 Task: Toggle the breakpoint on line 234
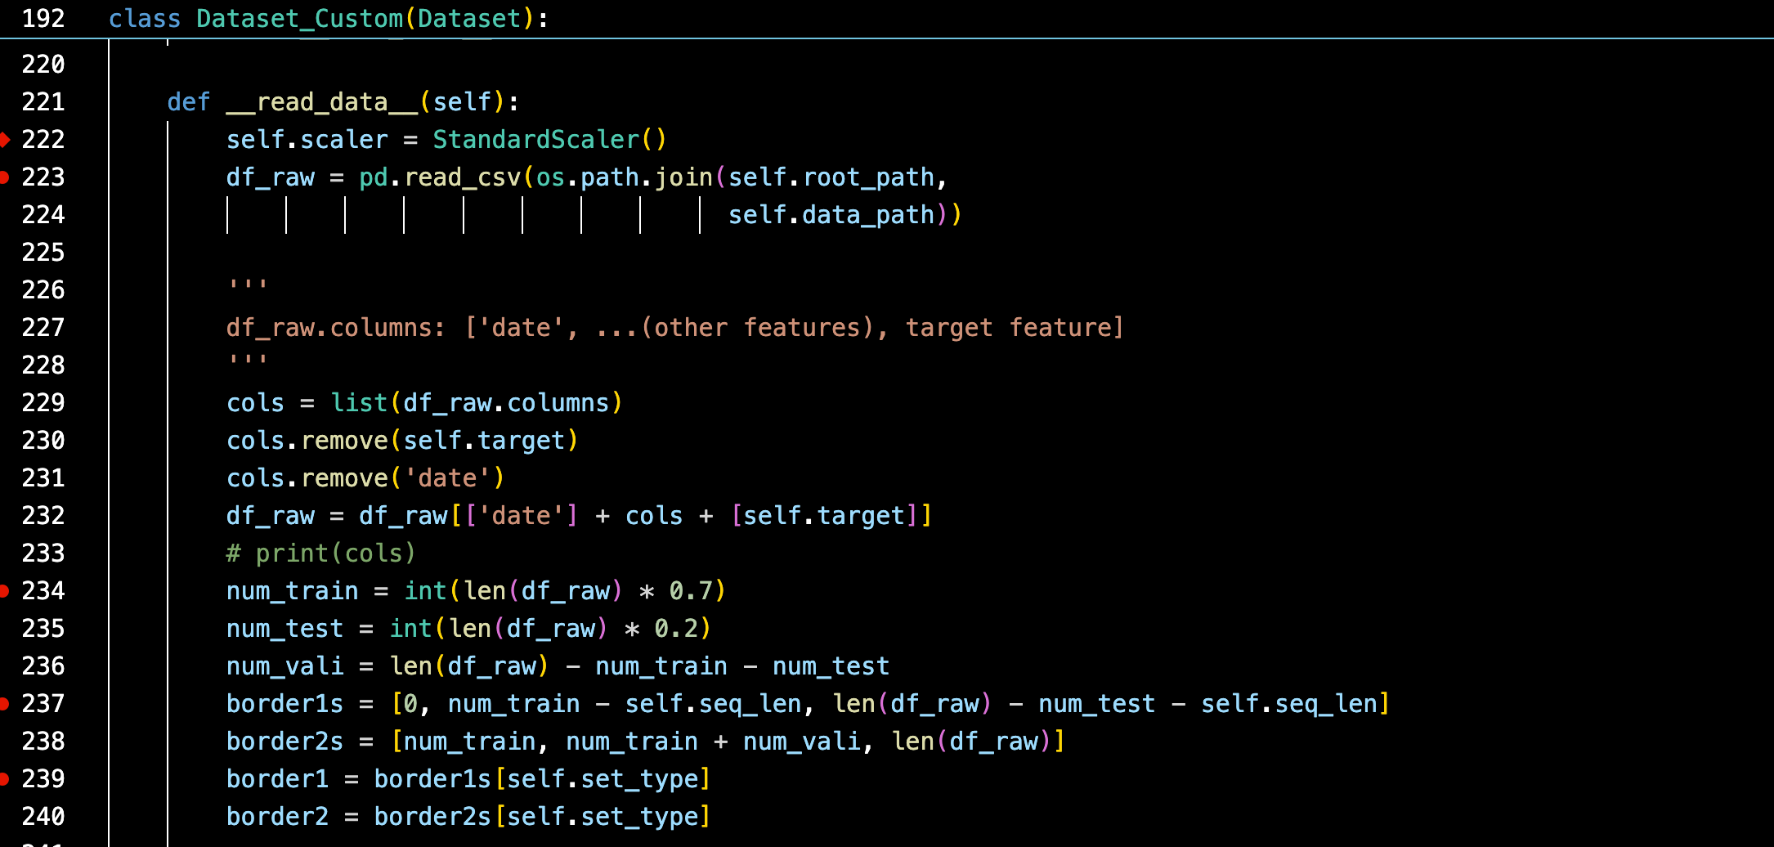(x=4, y=591)
